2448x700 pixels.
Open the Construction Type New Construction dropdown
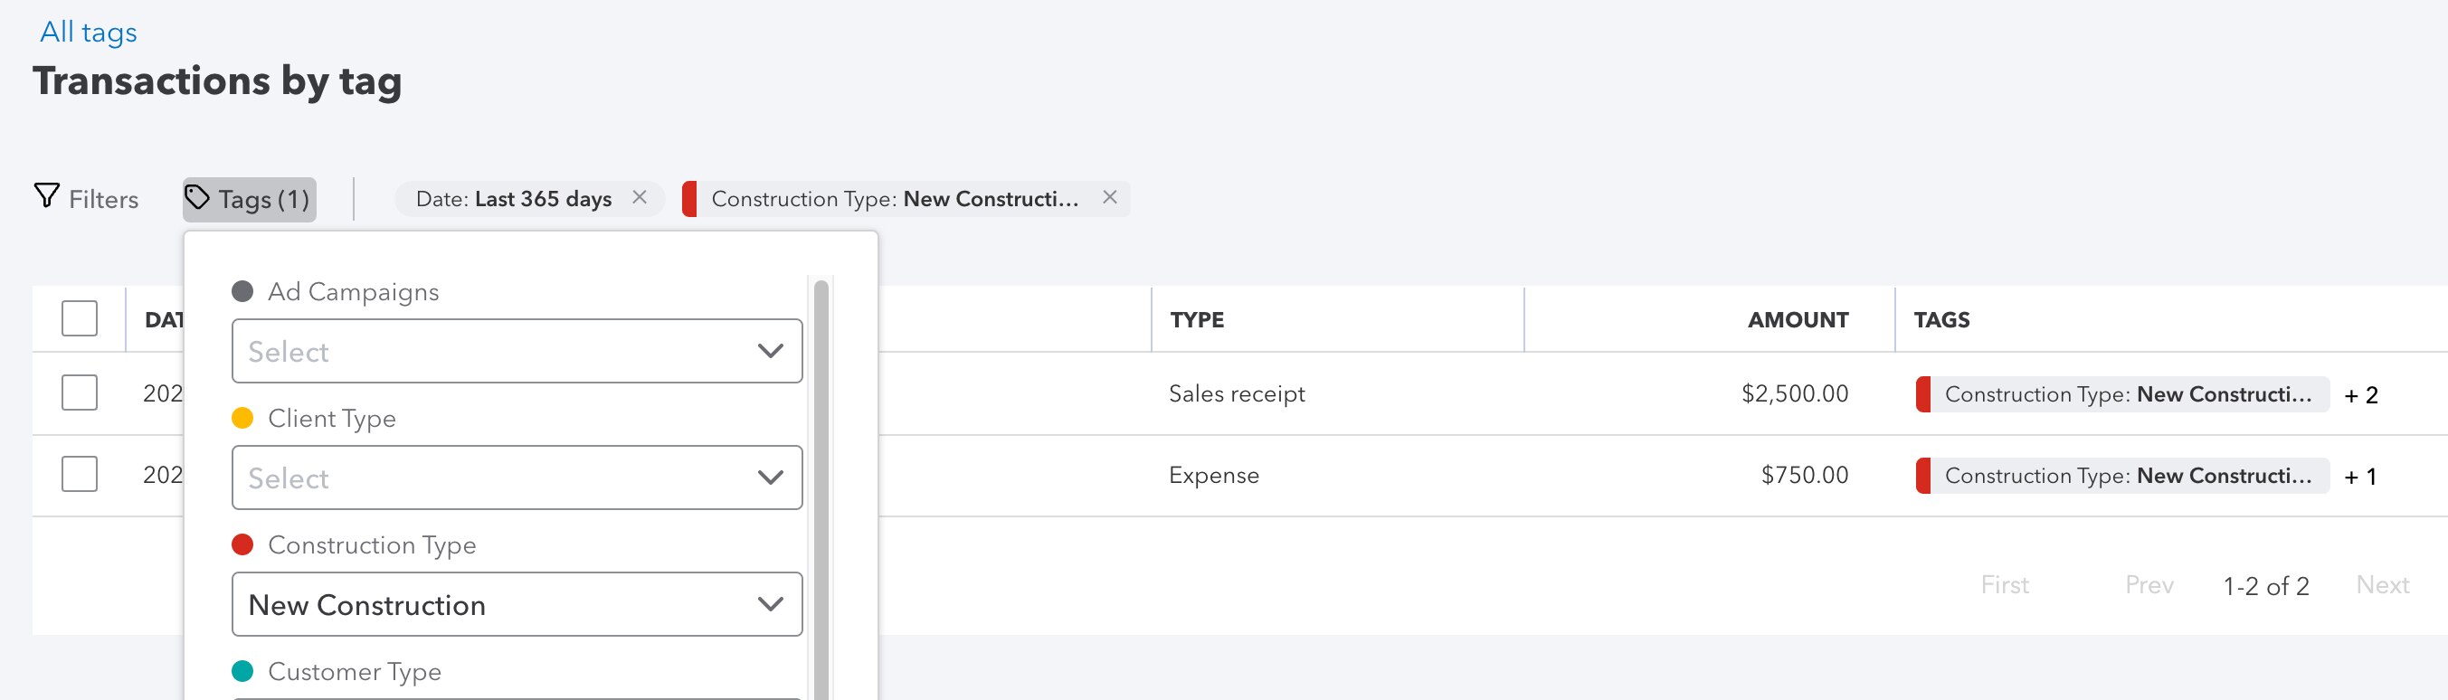coord(517,604)
